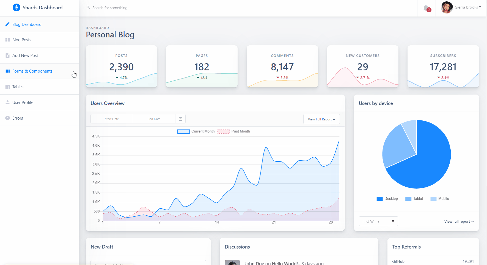
Task: Open Add New Post via document icon
Action: pos(7,55)
